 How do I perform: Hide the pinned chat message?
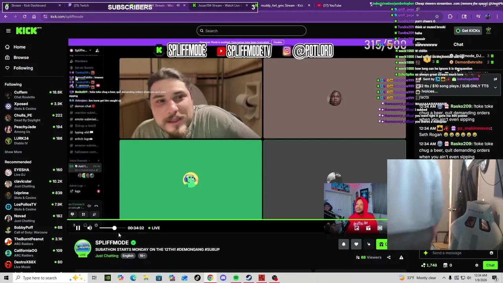(495, 79)
